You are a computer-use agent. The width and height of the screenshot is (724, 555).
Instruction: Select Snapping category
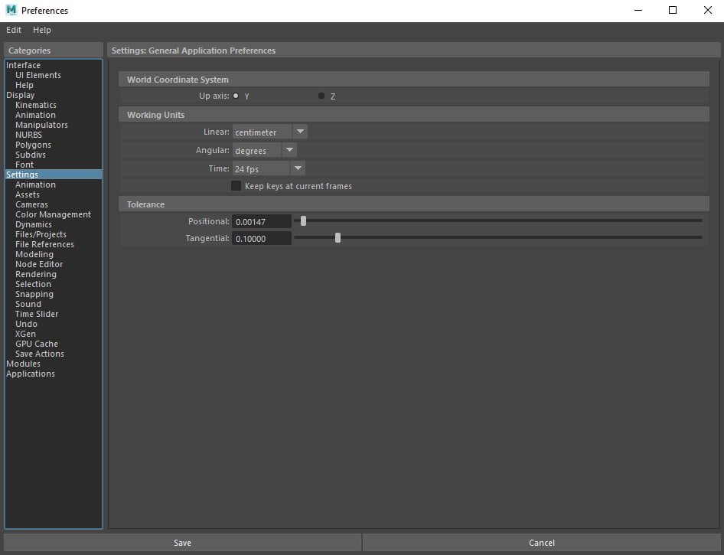tap(34, 294)
